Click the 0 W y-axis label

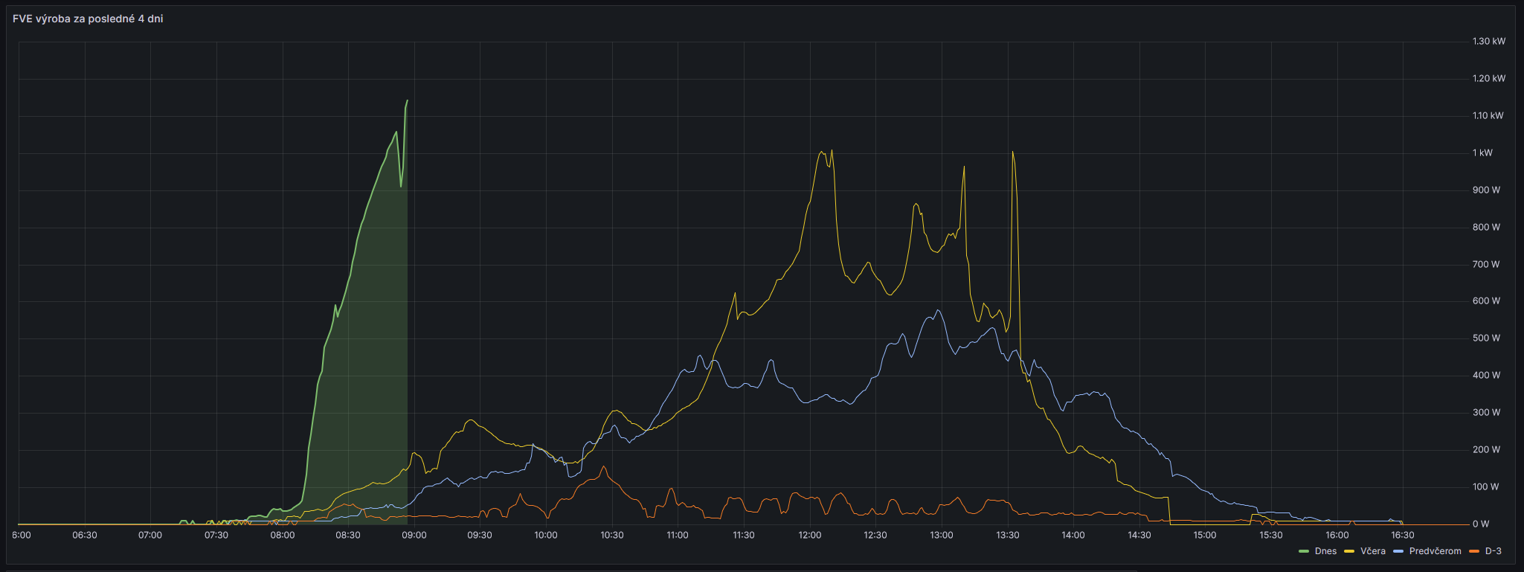pyautogui.click(x=1481, y=524)
